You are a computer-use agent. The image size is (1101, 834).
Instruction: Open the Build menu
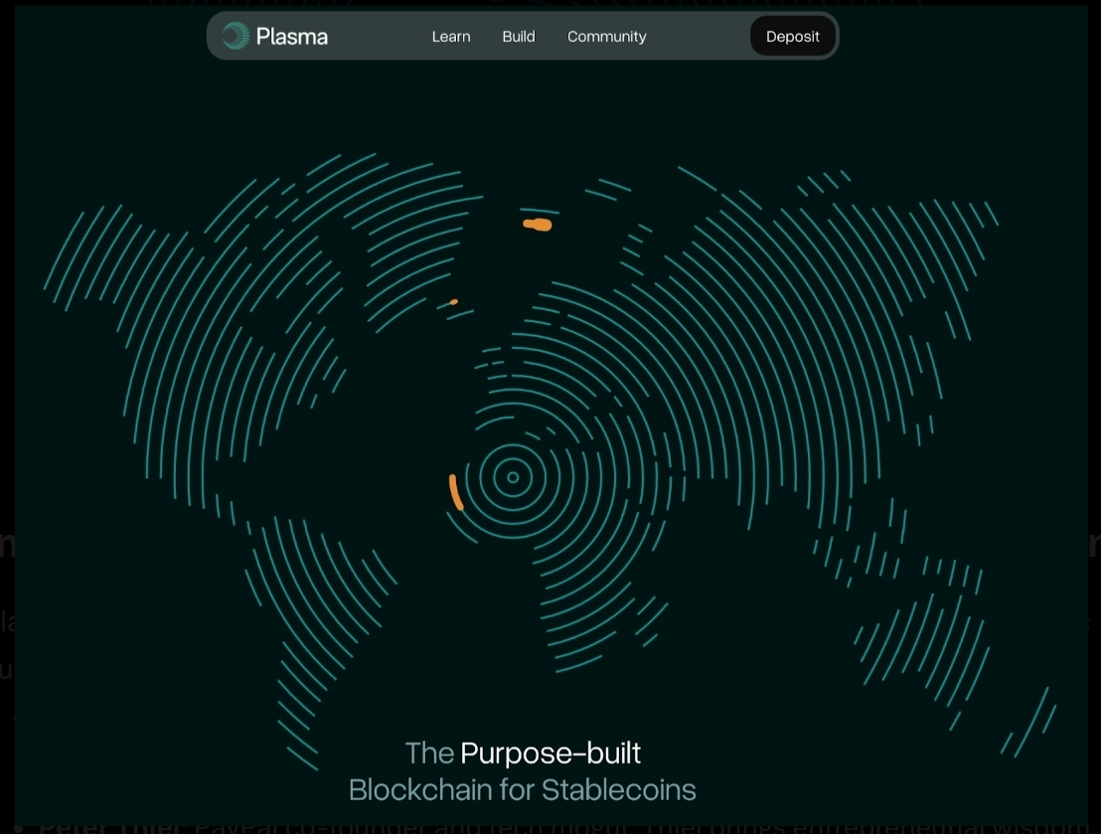518,37
